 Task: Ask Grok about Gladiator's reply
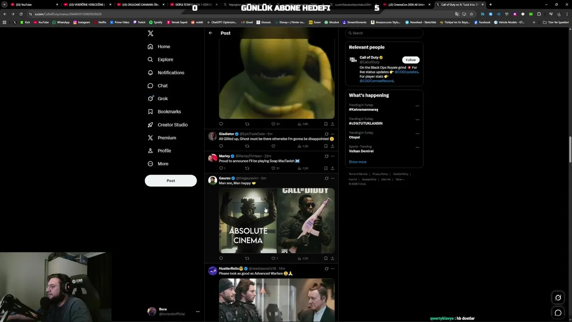pyautogui.click(x=326, y=134)
